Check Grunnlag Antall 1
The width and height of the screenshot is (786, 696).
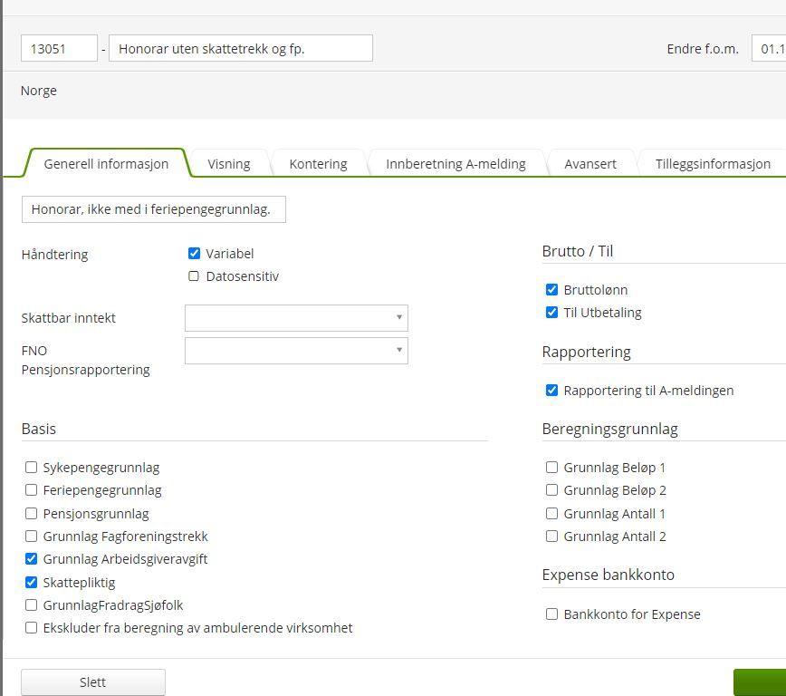pos(551,513)
